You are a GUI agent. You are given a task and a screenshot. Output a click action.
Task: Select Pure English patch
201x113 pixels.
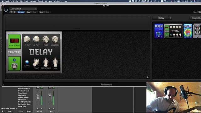(22, 95)
